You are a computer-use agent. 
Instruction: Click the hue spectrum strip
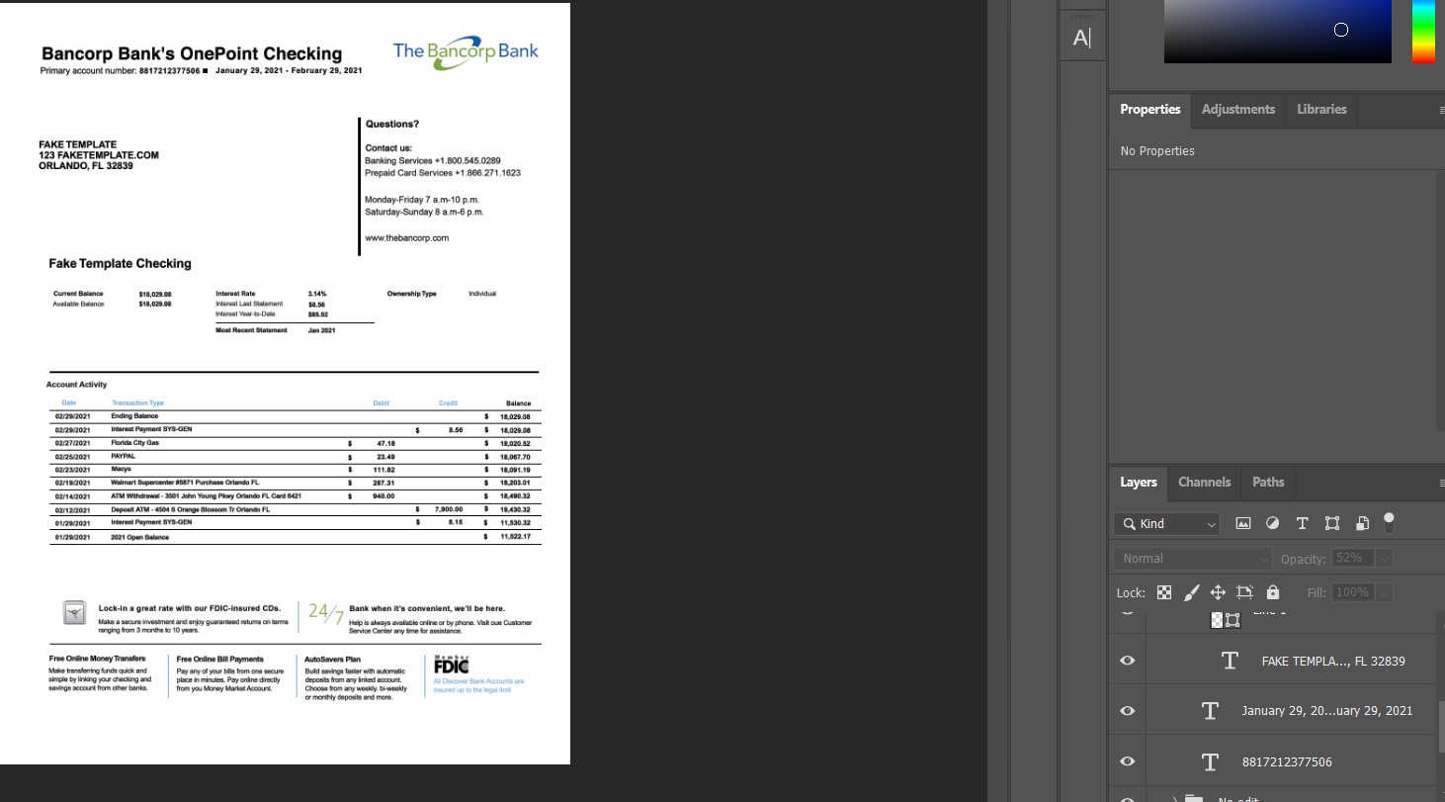pos(1423,31)
